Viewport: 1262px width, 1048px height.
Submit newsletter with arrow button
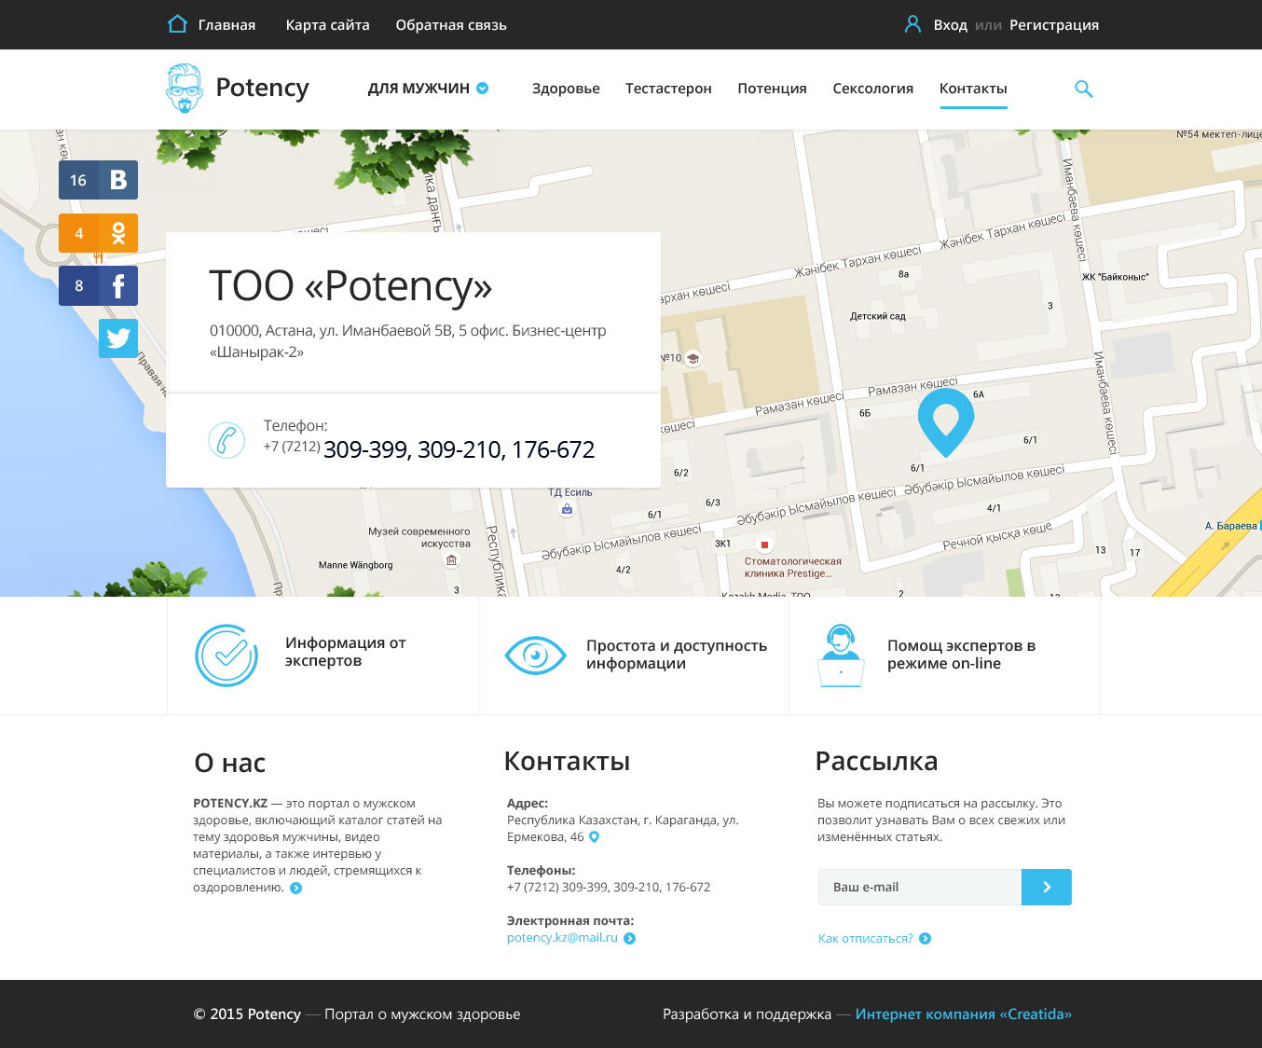(x=1047, y=887)
